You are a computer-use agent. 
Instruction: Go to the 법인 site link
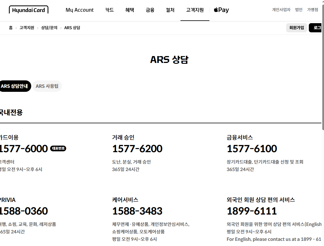(299, 10)
